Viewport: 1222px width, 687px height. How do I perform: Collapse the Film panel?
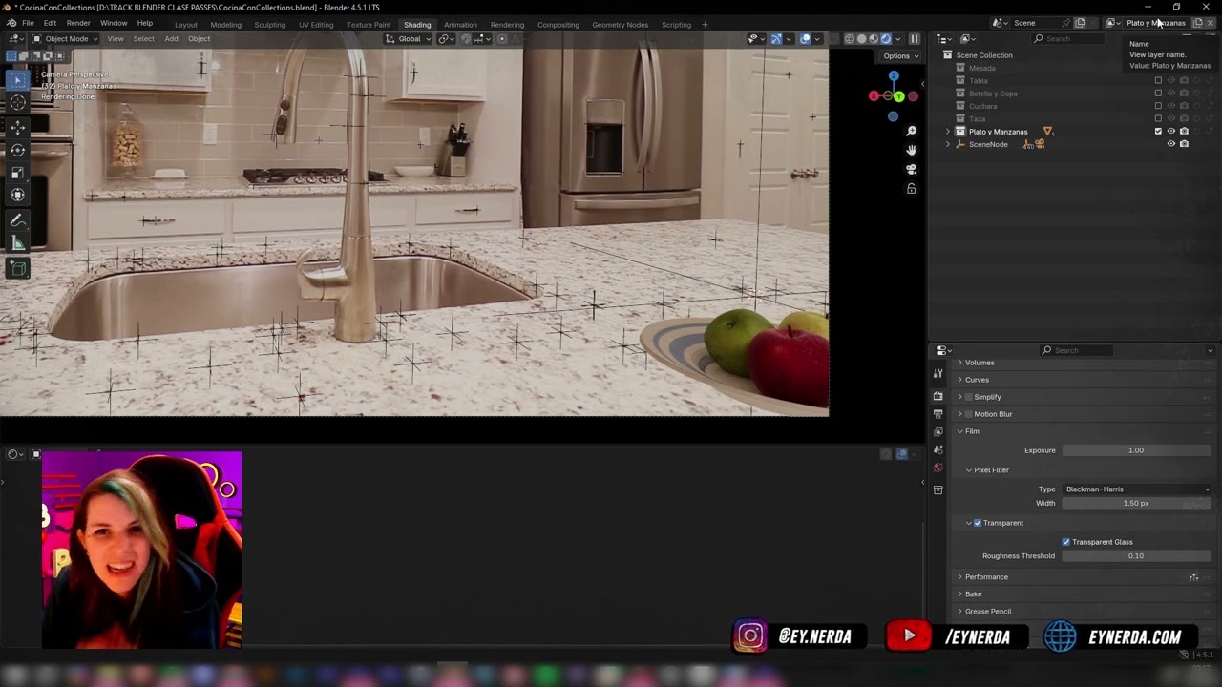[x=959, y=431]
